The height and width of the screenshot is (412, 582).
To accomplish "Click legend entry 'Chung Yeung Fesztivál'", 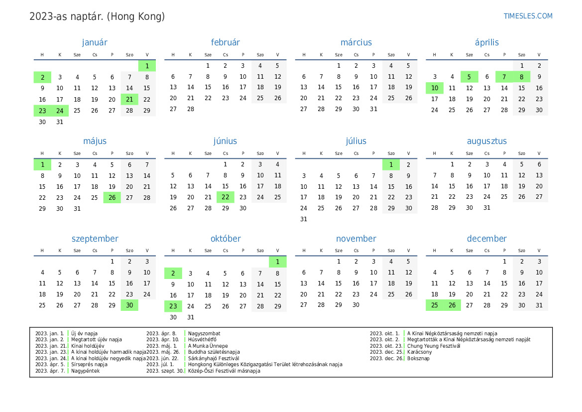I will click(x=434, y=346).
